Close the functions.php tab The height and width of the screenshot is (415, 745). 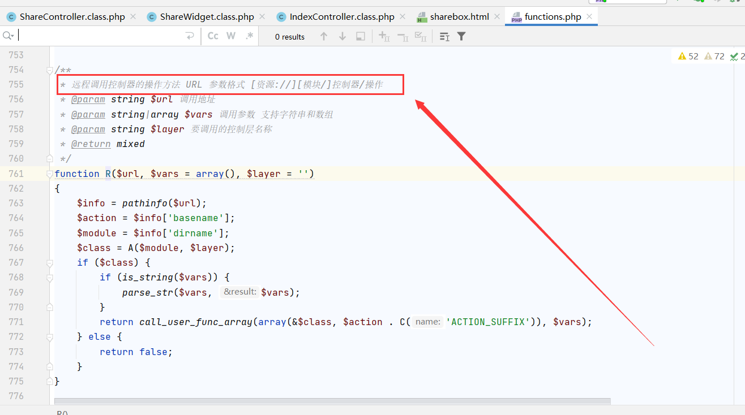pos(589,16)
